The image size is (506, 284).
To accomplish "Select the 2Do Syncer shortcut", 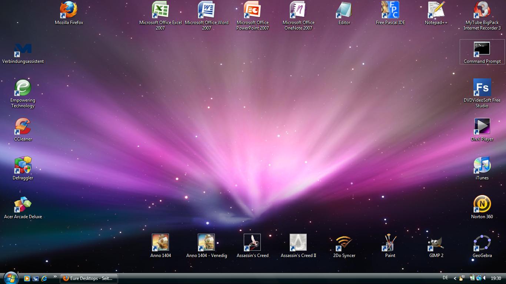I will pyautogui.click(x=344, y=246).
